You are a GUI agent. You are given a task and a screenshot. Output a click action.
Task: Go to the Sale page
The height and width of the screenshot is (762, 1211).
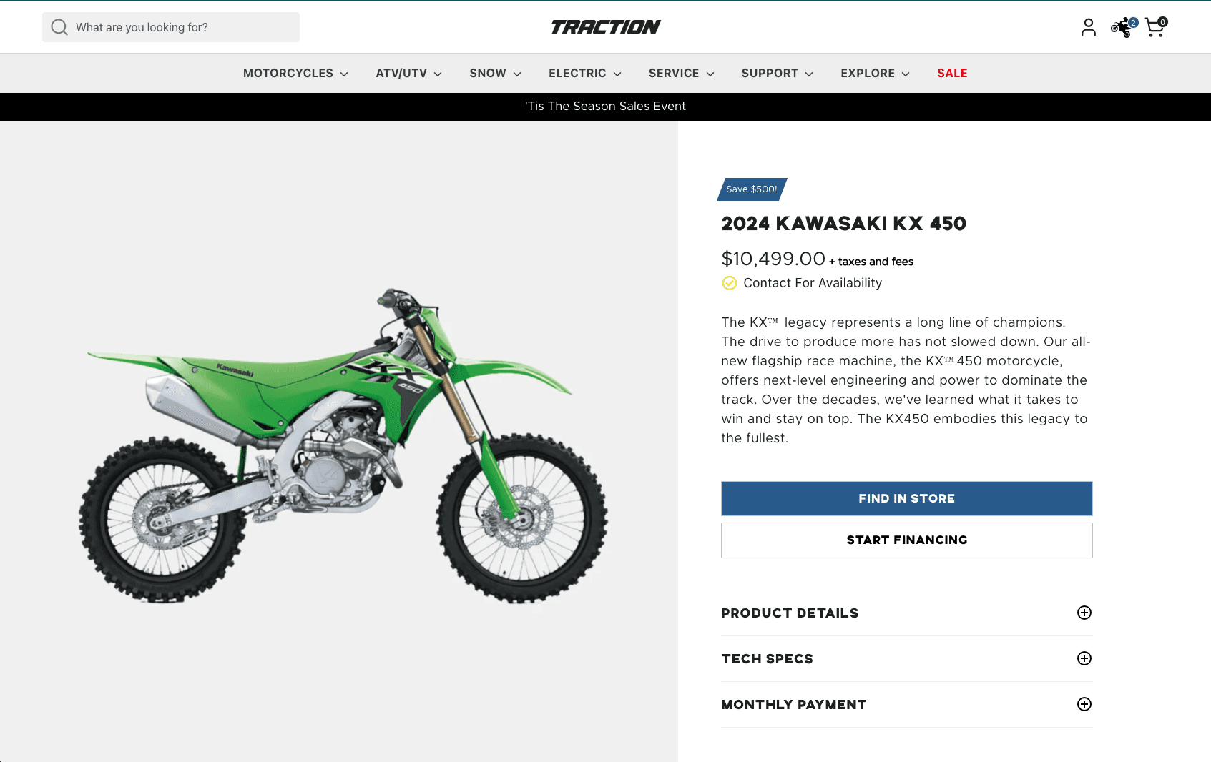[952, 74]
